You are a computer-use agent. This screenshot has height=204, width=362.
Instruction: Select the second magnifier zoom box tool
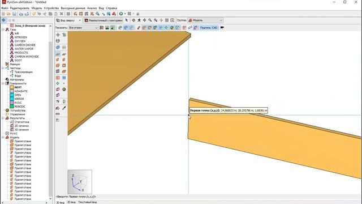coord(156,20)
